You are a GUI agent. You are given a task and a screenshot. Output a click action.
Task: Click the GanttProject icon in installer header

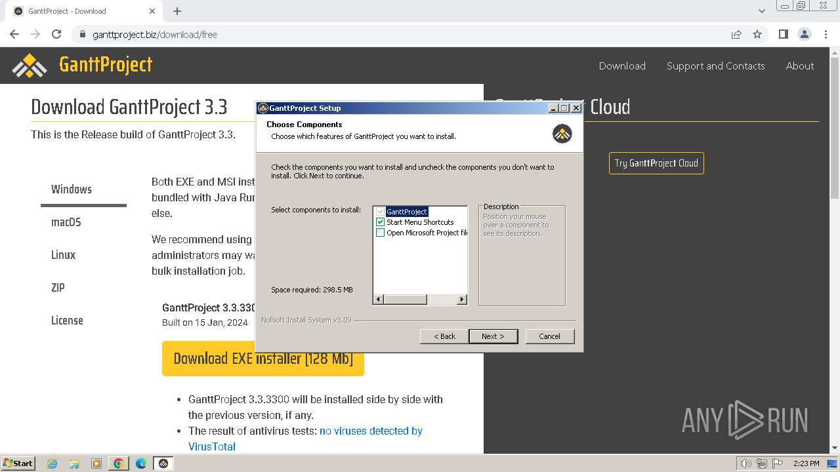(x=562, y=134)
